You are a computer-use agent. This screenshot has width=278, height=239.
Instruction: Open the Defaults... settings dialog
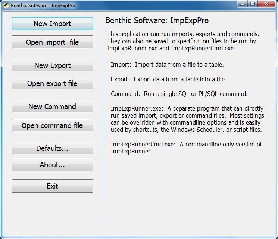pos(52,148)
